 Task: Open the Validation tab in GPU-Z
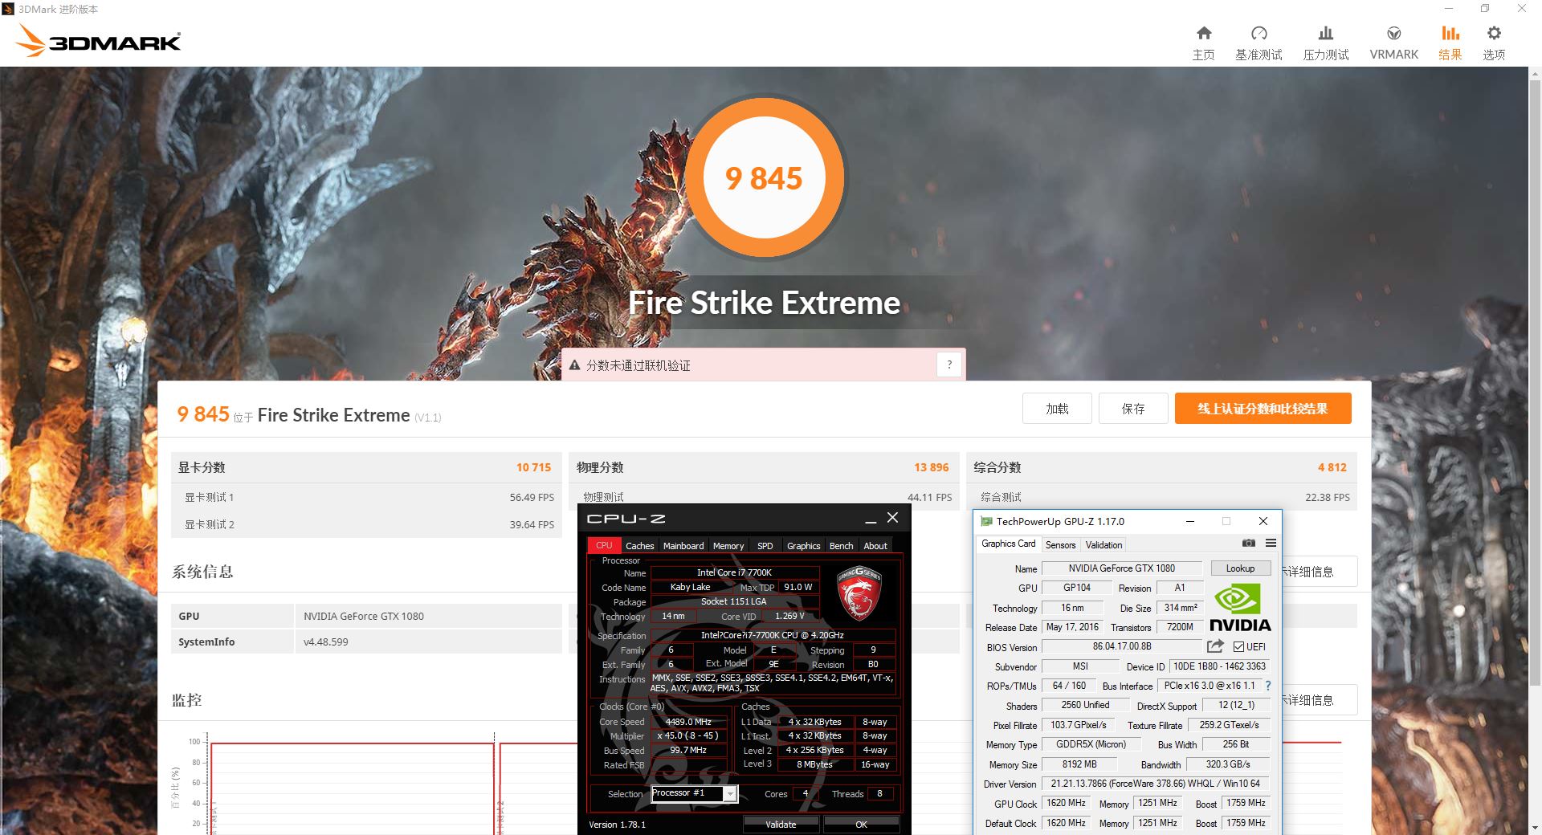click(1103, 544)
